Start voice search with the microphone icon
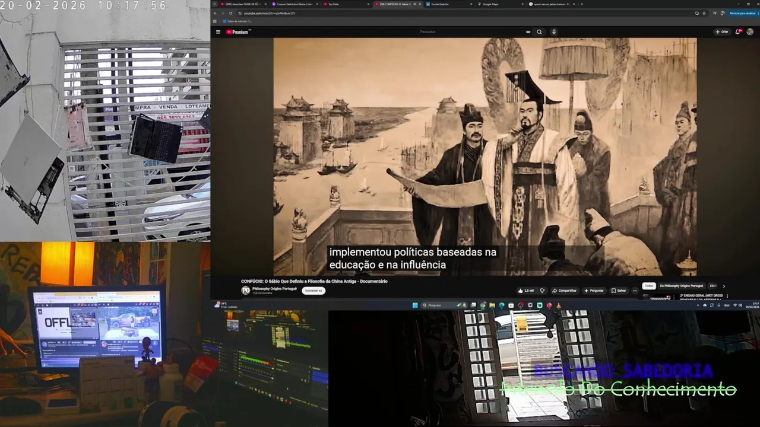The height and width of the screenshot is (427, 760). tap(553, 32)
